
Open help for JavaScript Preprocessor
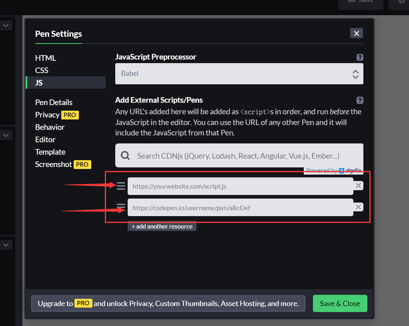click(x=360, y=57)
